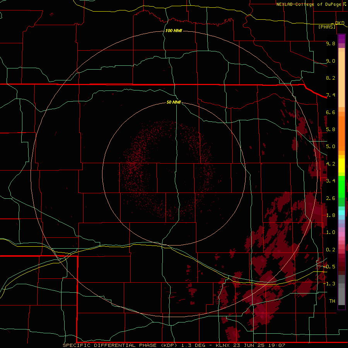Click the [PHAS] legend title

[327, 27]
